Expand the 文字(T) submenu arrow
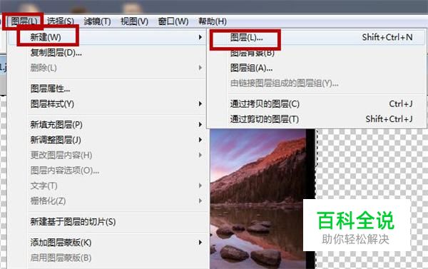 point(200,186)
